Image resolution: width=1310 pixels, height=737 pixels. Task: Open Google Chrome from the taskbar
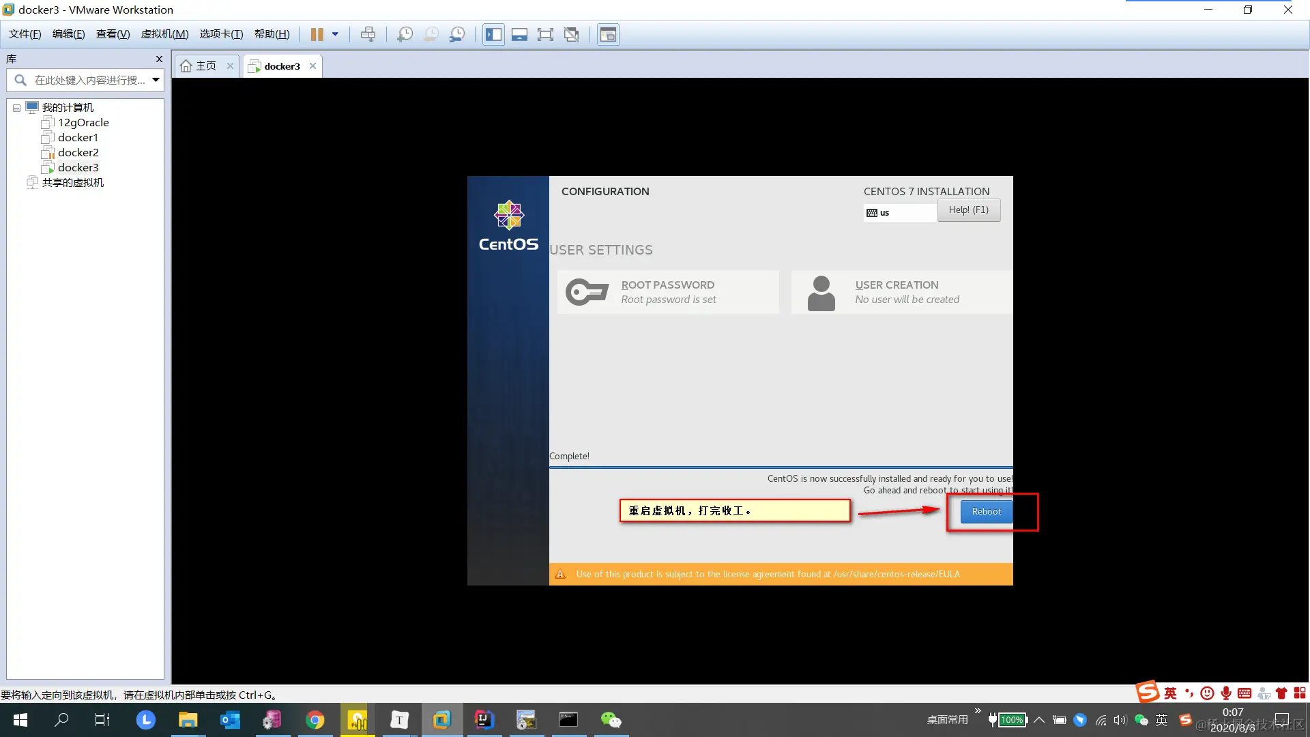click(x=315, y=720)
